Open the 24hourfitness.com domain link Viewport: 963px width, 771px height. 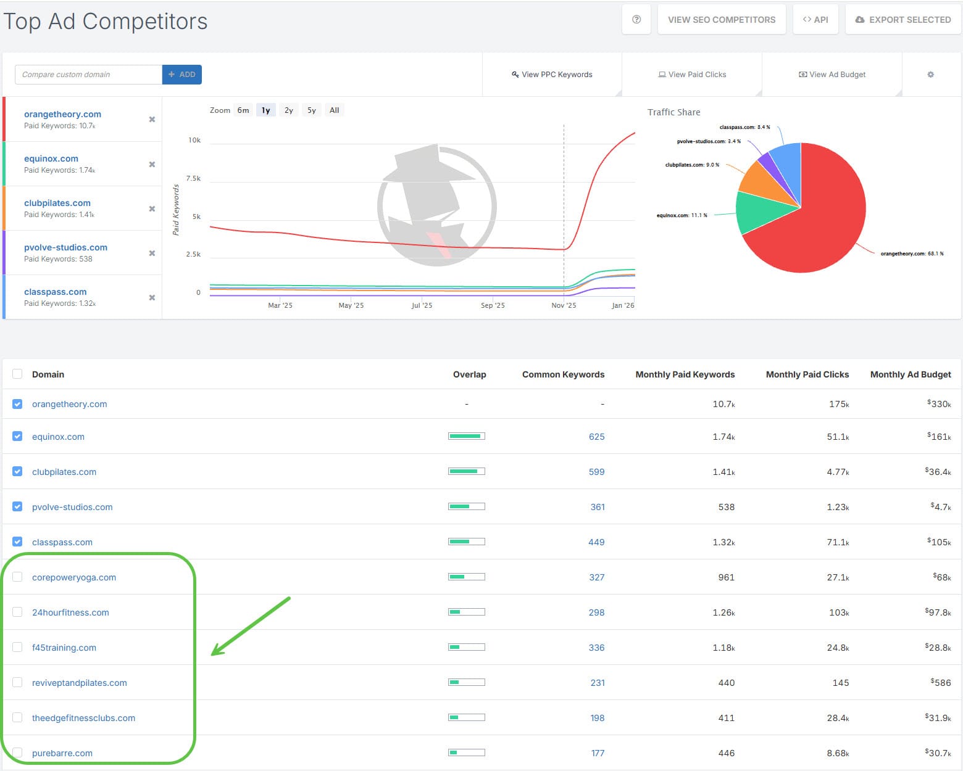tap(70, 612)
